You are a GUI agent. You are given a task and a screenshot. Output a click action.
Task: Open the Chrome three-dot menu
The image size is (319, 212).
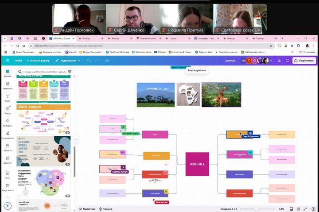(x=314, y=46)
